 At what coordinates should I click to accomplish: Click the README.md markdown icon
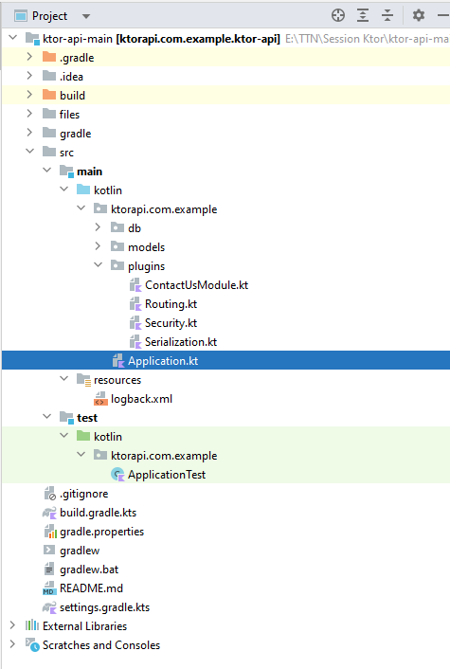pos(49,588)
